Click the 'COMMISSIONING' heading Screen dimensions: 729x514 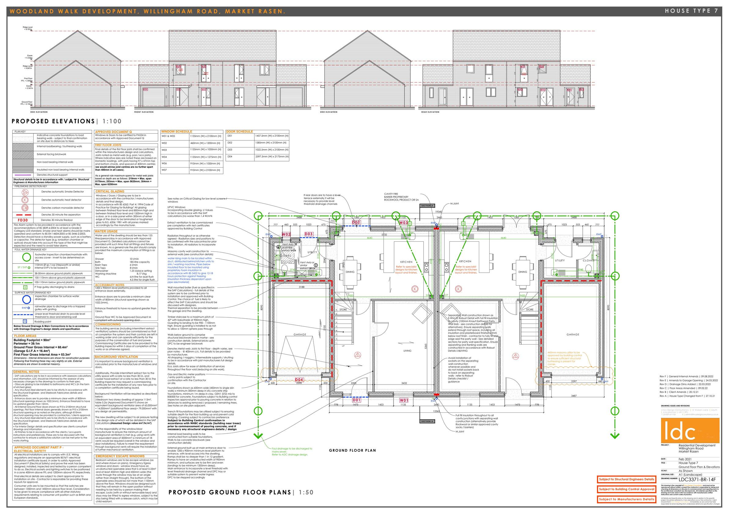(108, 324)
